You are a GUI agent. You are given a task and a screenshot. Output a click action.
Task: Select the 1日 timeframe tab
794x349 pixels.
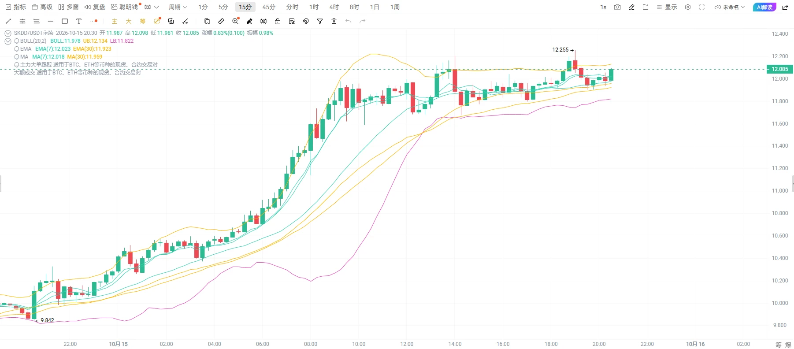click(375, 7)
